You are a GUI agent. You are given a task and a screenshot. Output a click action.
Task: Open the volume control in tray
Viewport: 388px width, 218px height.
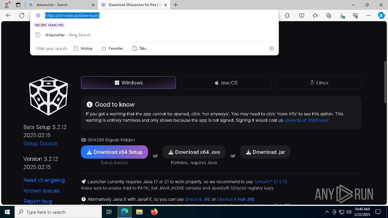pyautogui.click(x=349, y=212)
